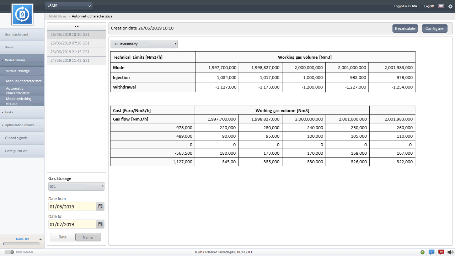
Task: Open calendar picker for Date to
Action: 100,224
